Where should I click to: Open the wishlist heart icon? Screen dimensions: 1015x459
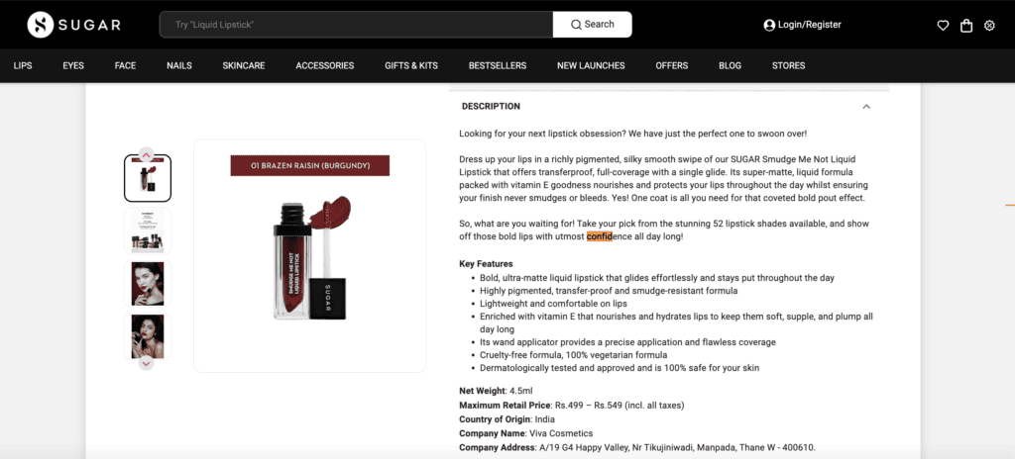pos(943,26)
